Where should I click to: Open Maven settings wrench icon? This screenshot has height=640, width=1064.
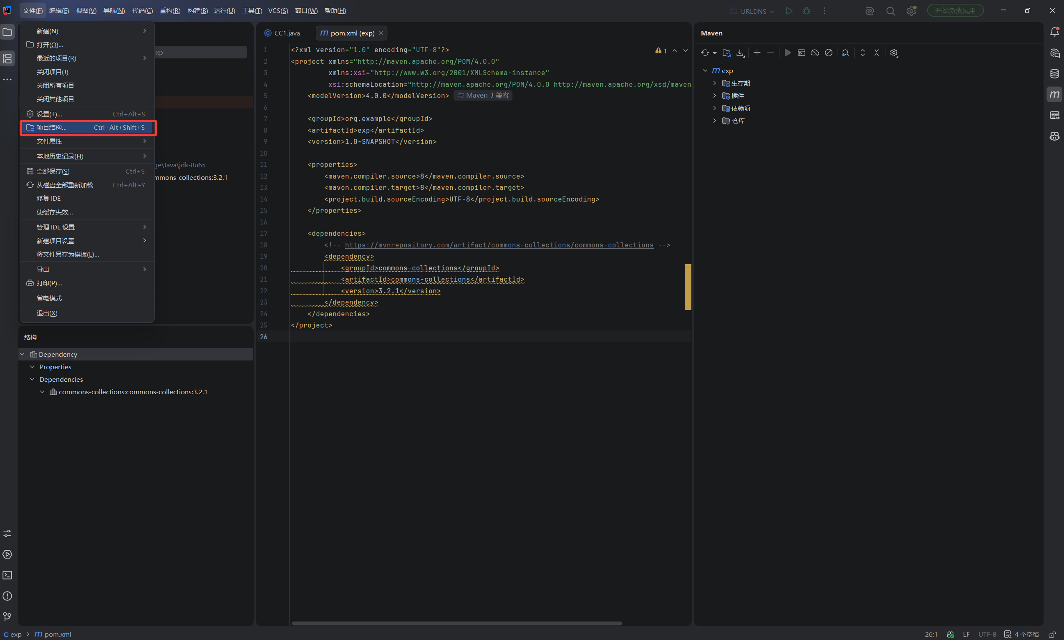pos(894,53)
